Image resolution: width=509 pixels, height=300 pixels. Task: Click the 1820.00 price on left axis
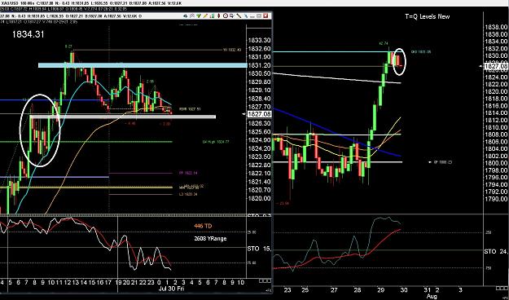(x=259, y=198)
